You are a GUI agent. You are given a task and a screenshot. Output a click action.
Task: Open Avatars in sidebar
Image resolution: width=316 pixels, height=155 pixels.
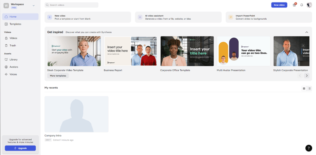point(20,67)
